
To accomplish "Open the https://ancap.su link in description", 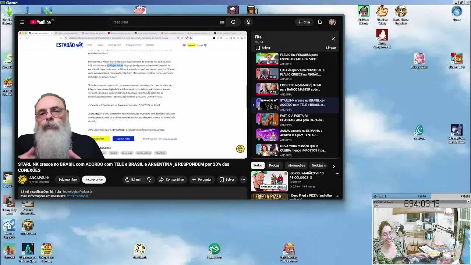I will tap(78, 196).
